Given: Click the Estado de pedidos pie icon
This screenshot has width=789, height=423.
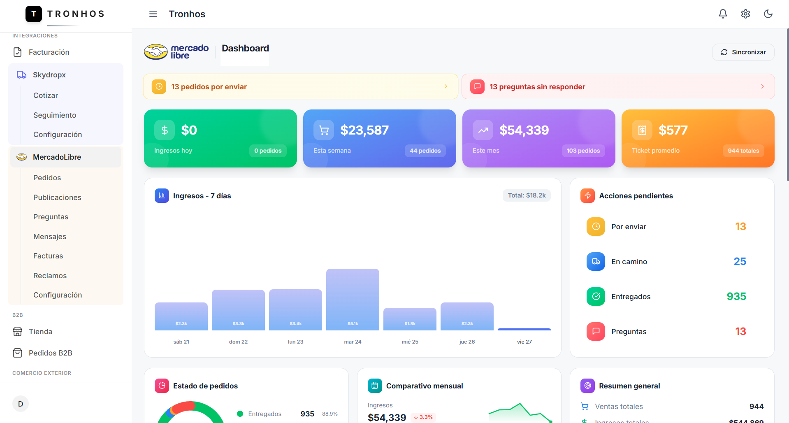Looking at the screenshot, I should tap(162, 386).
